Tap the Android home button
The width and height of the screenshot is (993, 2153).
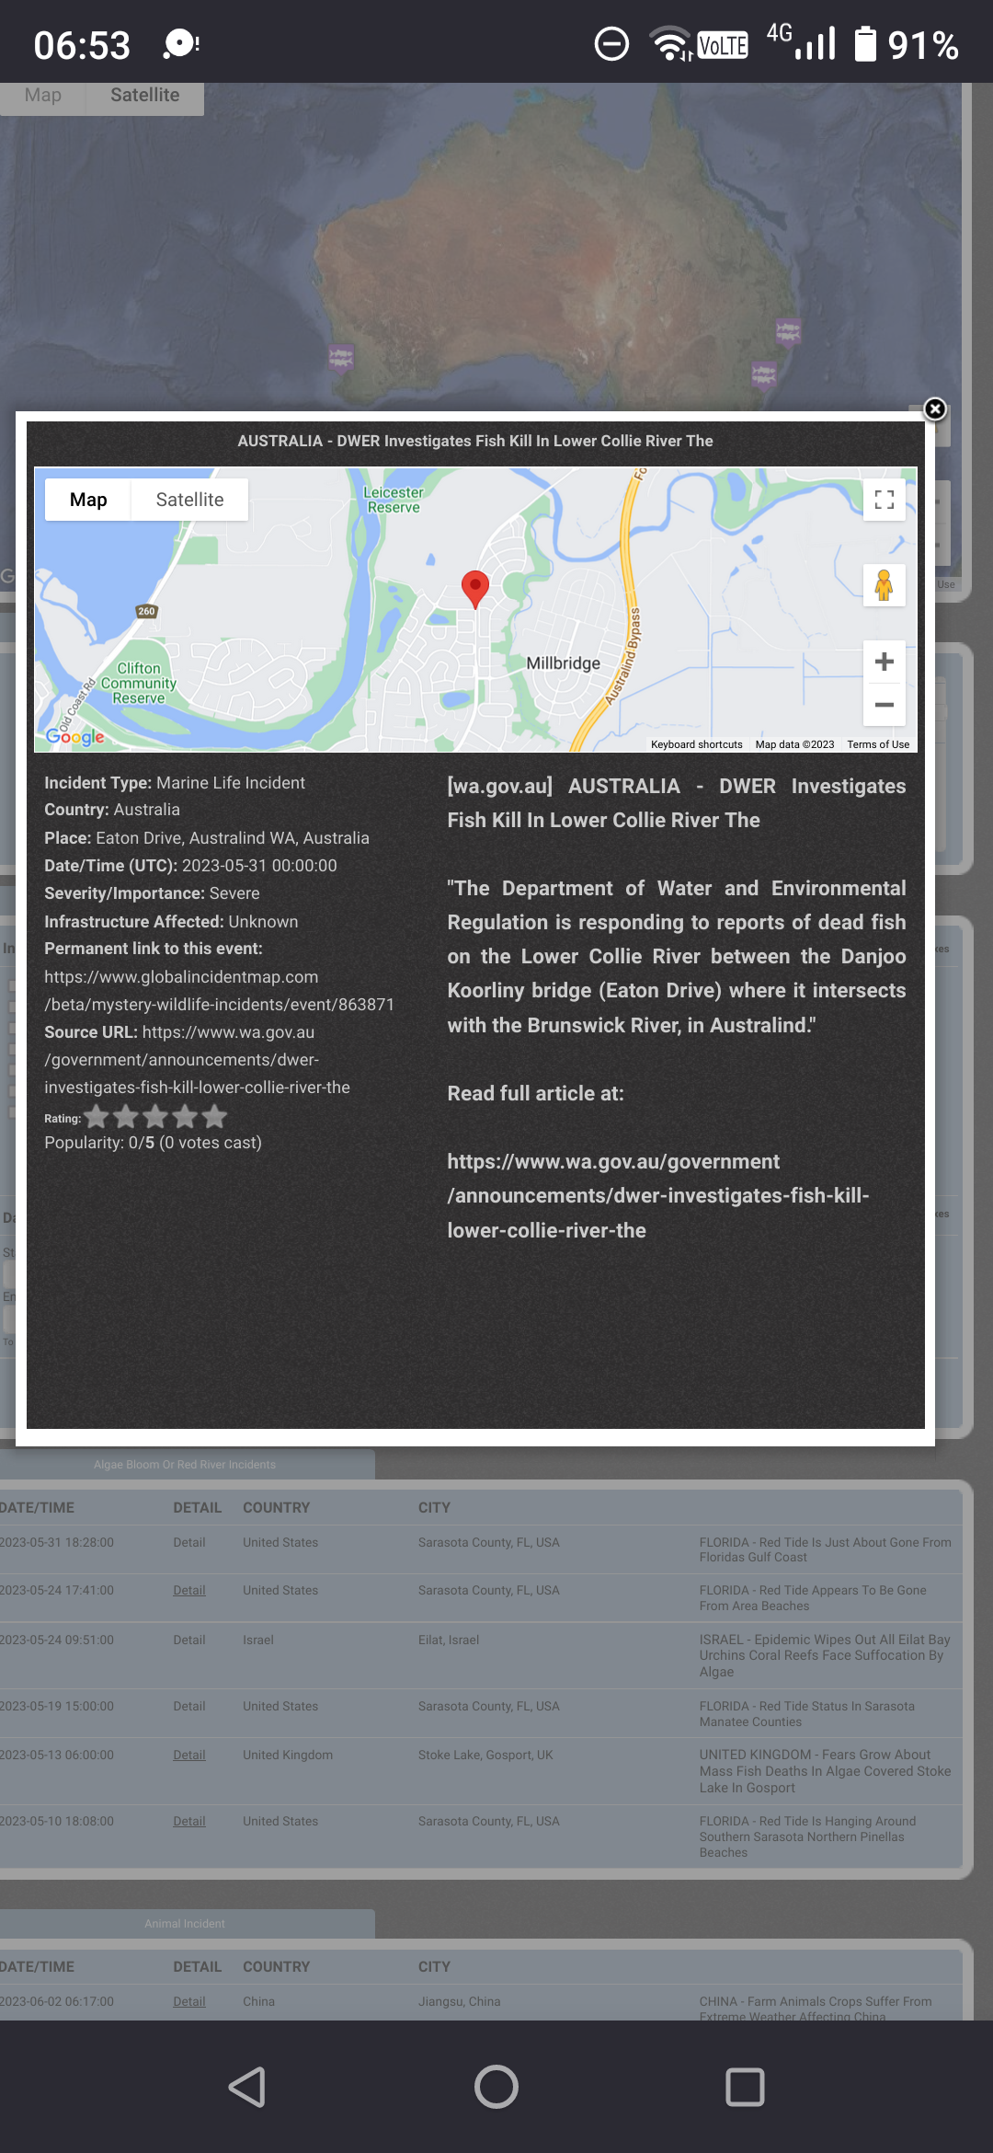(496, 2087)
